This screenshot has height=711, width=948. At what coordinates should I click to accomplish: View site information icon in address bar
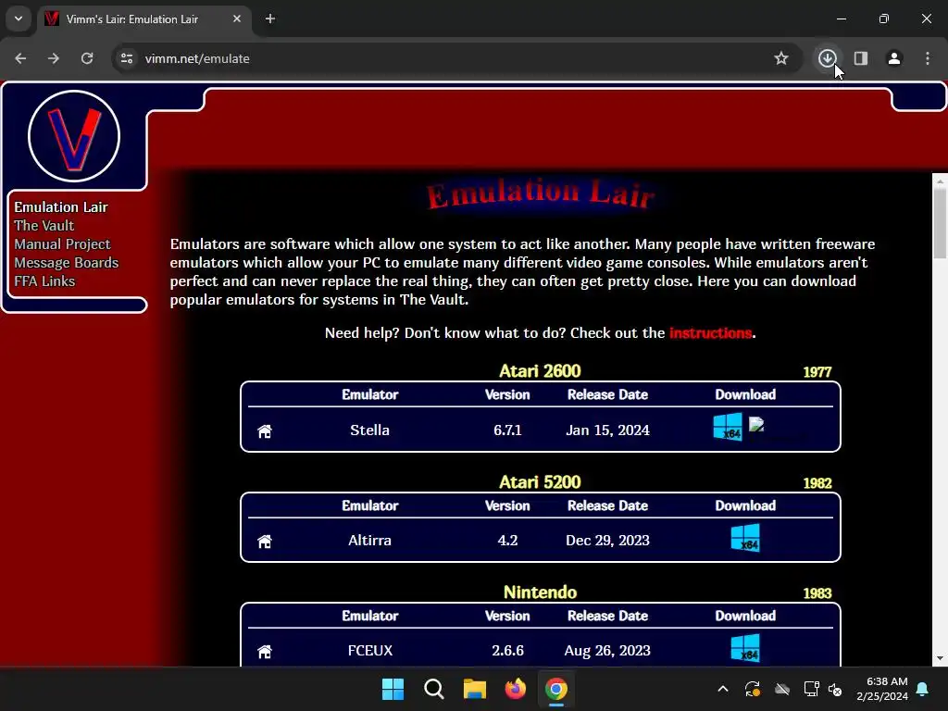pos(126,58)
